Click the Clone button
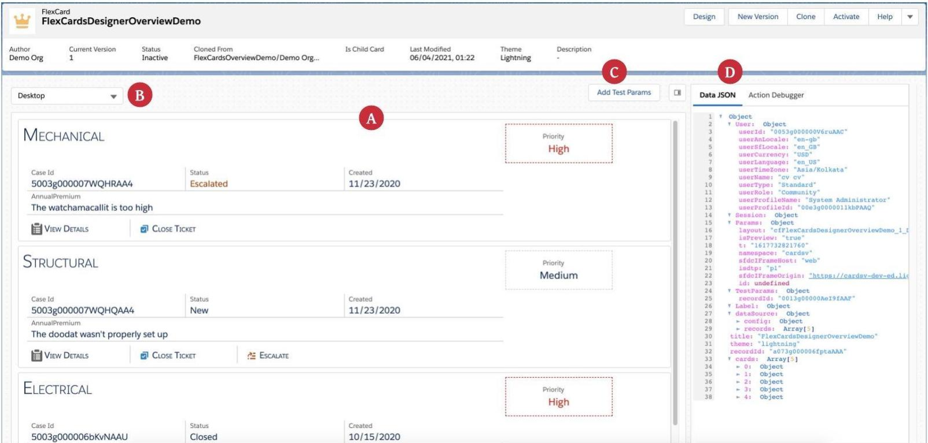Viewport: 928px width, 443px height. pos(806,16)
